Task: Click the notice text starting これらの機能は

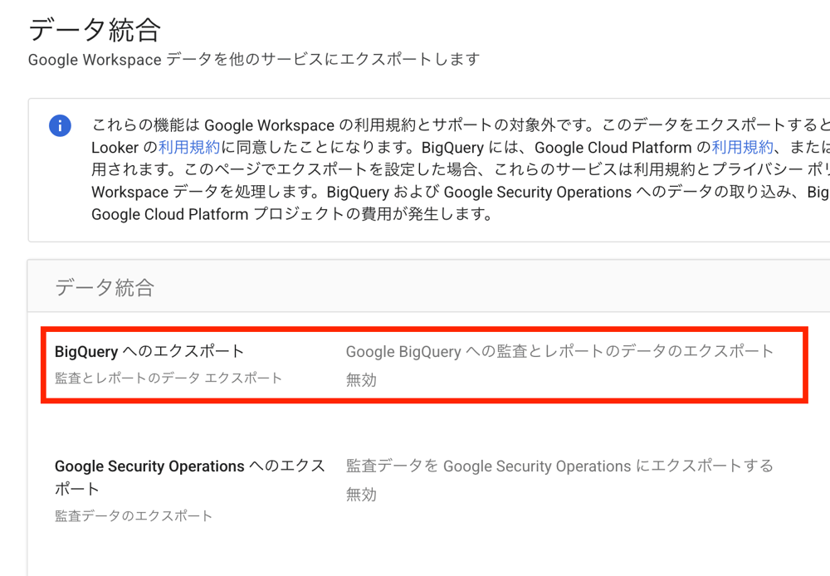Action: 461,125
